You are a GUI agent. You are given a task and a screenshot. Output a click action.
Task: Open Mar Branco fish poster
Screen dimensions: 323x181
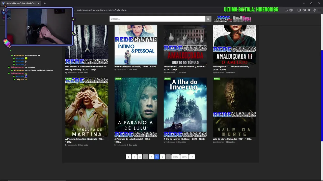point(87,45)
